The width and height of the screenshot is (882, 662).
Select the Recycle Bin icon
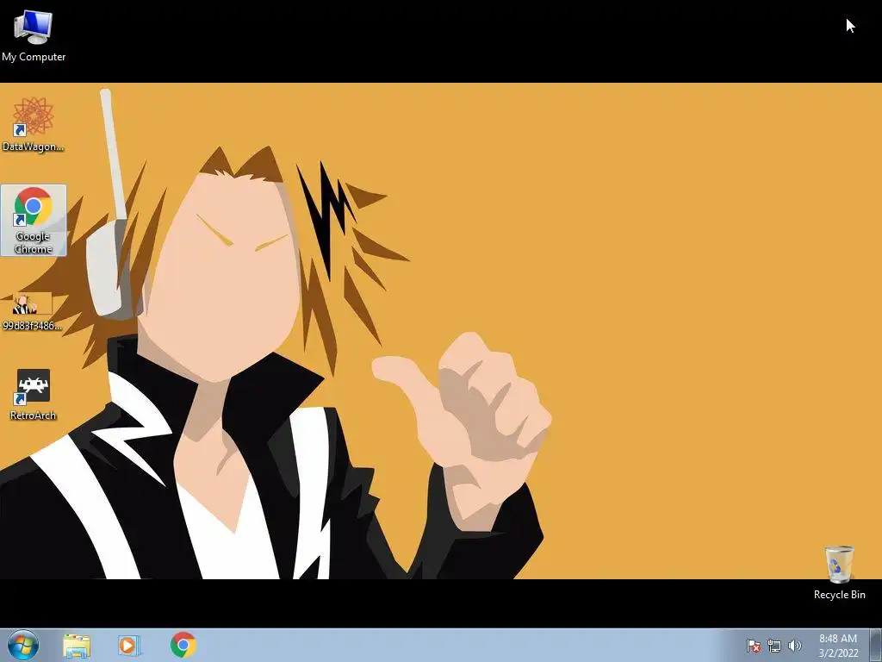click(839, 572)
